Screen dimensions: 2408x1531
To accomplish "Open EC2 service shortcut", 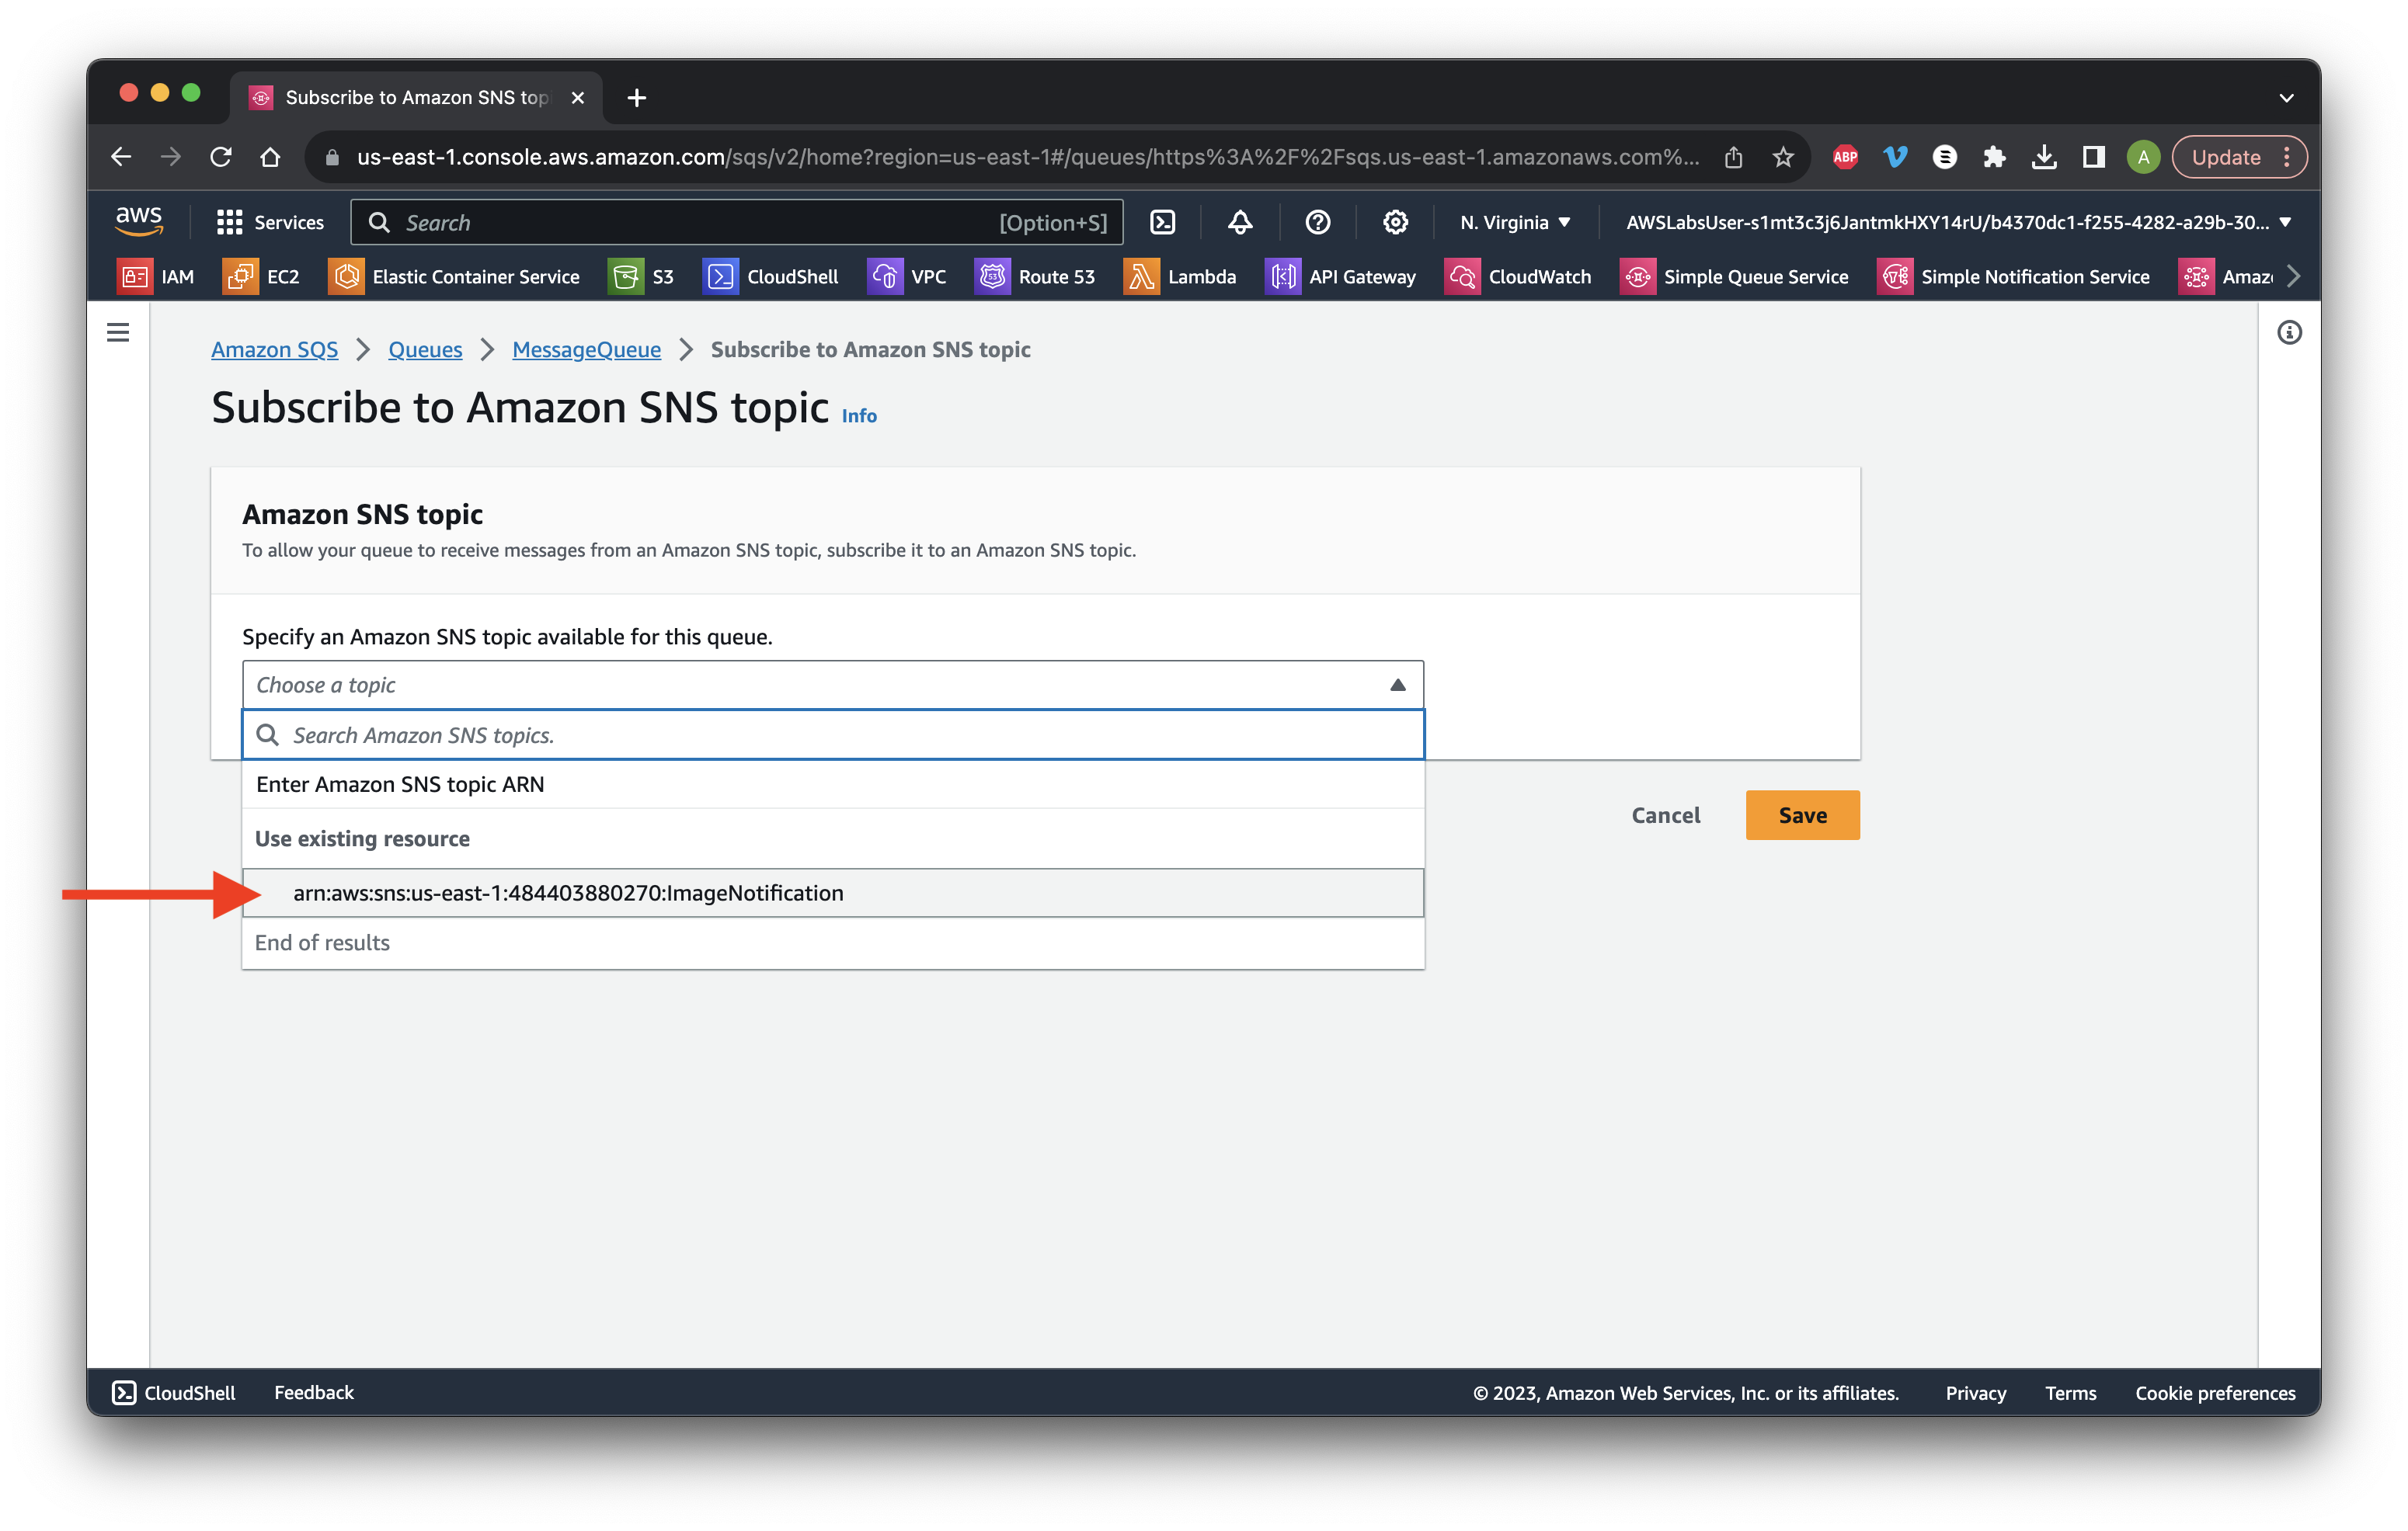I will [x=261, y=277].
